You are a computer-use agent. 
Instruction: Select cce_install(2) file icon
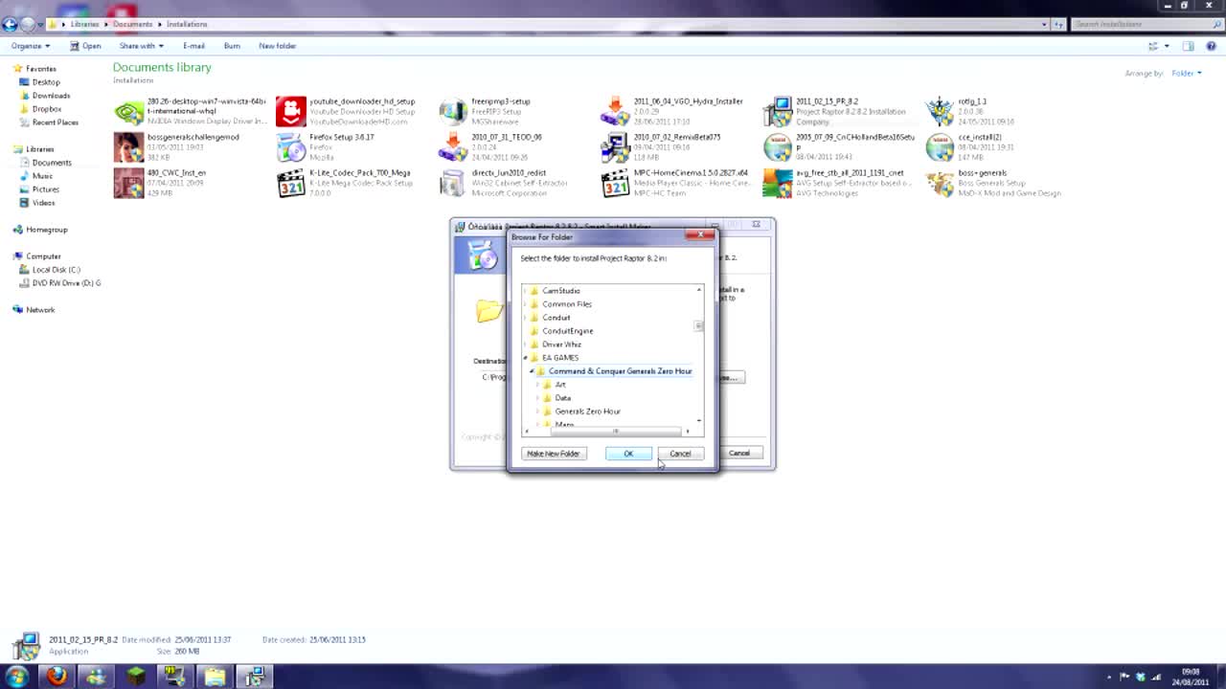940,147
